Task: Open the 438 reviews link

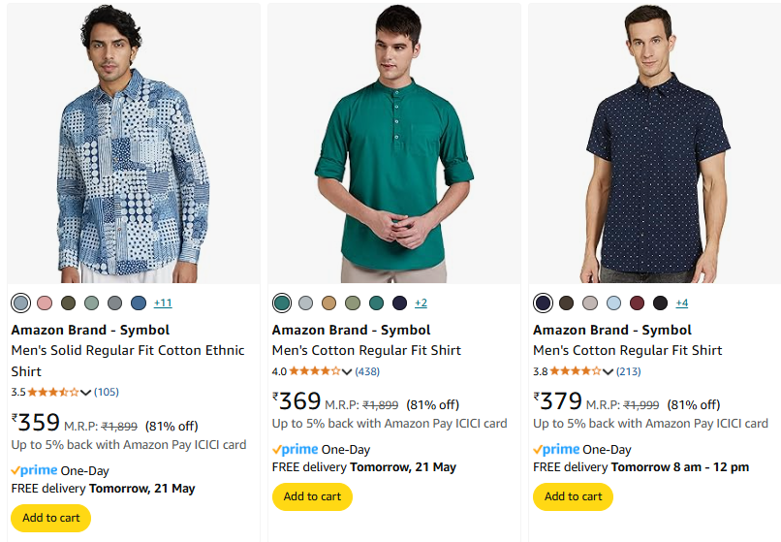Action: (x=367, y=371)
